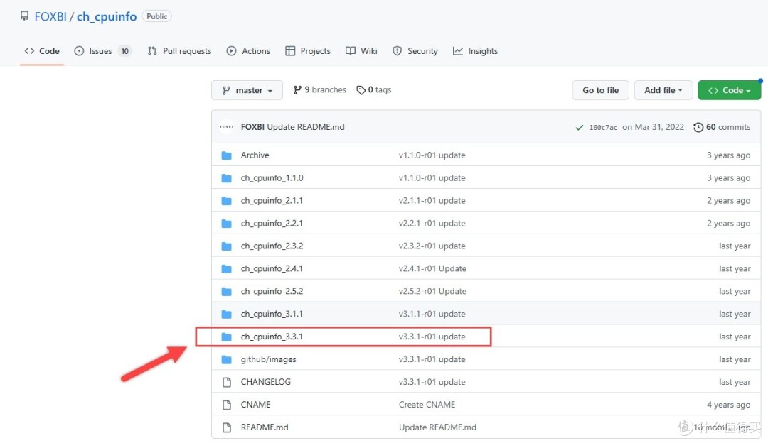View the 0 tags link
The height and width of the screenshot is (443, 768).
[x=374, y=90]
